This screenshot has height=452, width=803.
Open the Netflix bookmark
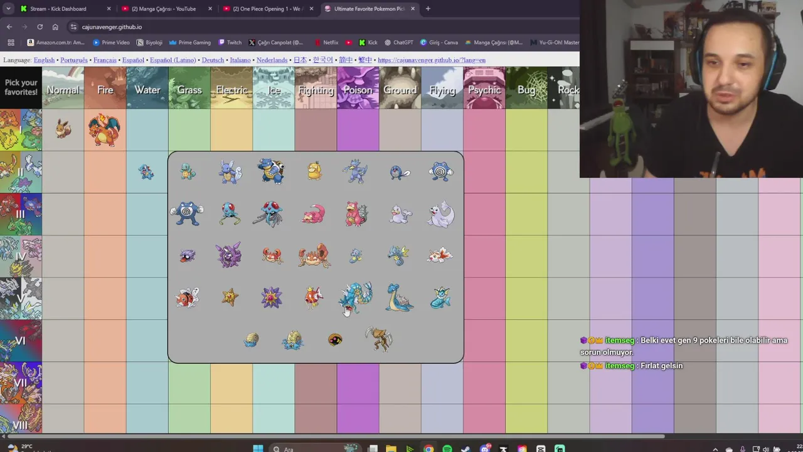tap(326, 43)
